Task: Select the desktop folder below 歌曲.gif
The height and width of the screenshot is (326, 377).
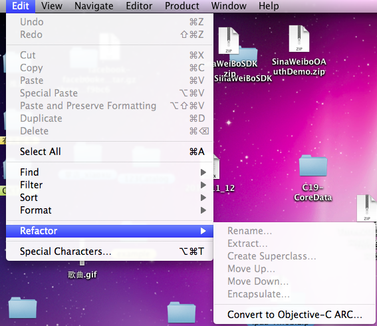Action: (x=23, y=308)
